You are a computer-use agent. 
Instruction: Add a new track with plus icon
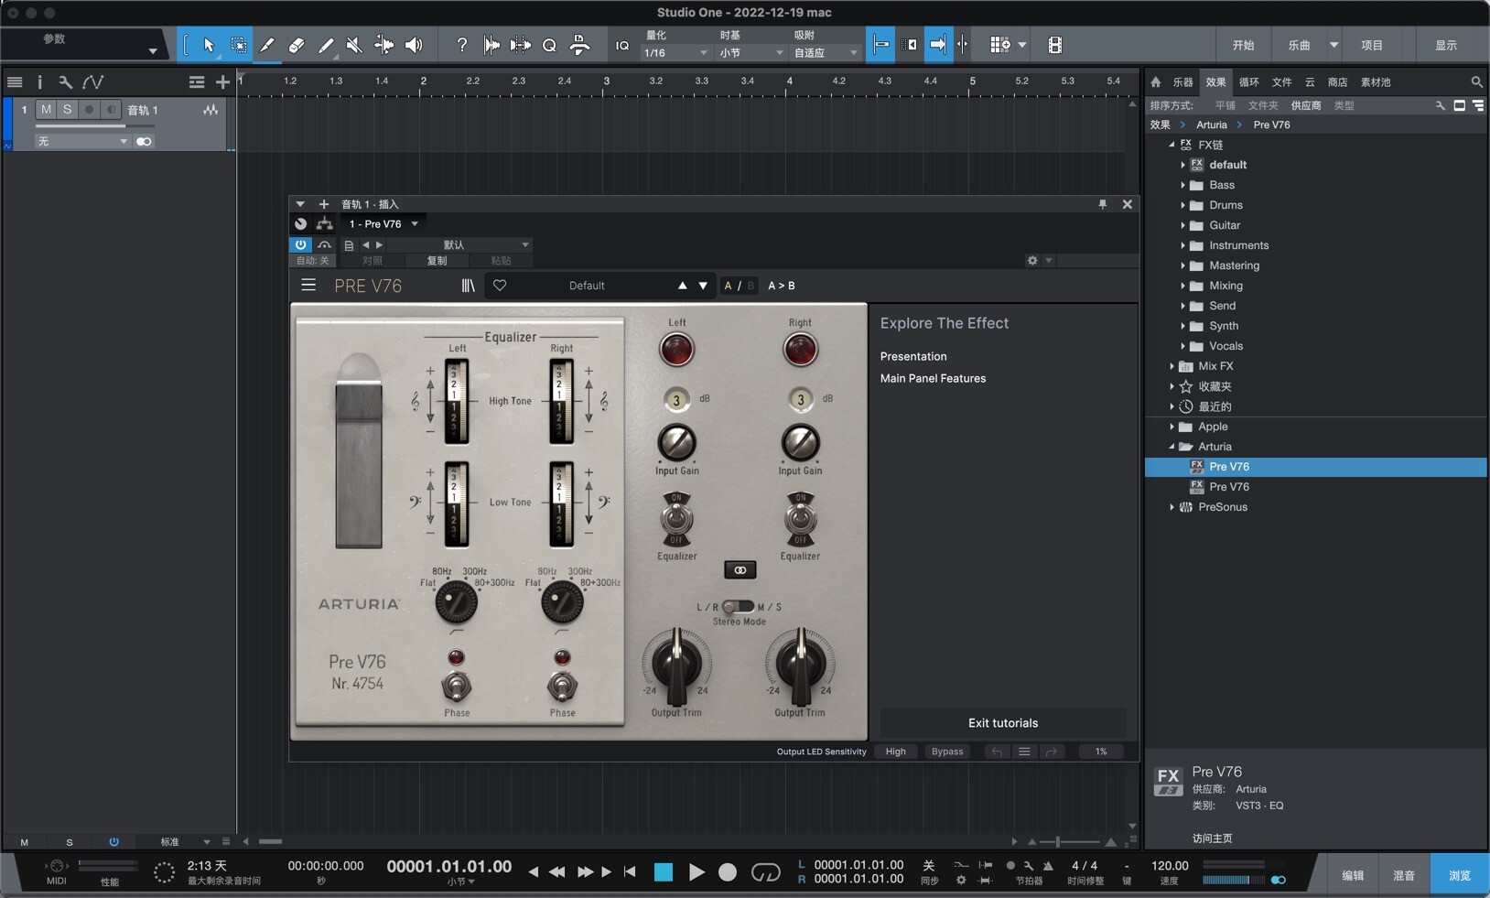coord(222,82)
